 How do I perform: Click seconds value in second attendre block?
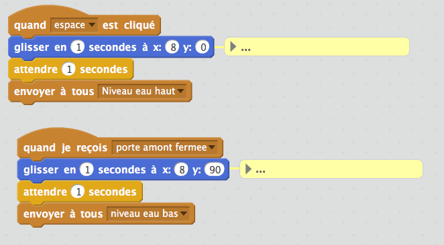78,192
